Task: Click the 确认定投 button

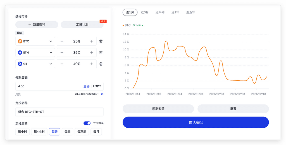Action: (x=196, y=122)
